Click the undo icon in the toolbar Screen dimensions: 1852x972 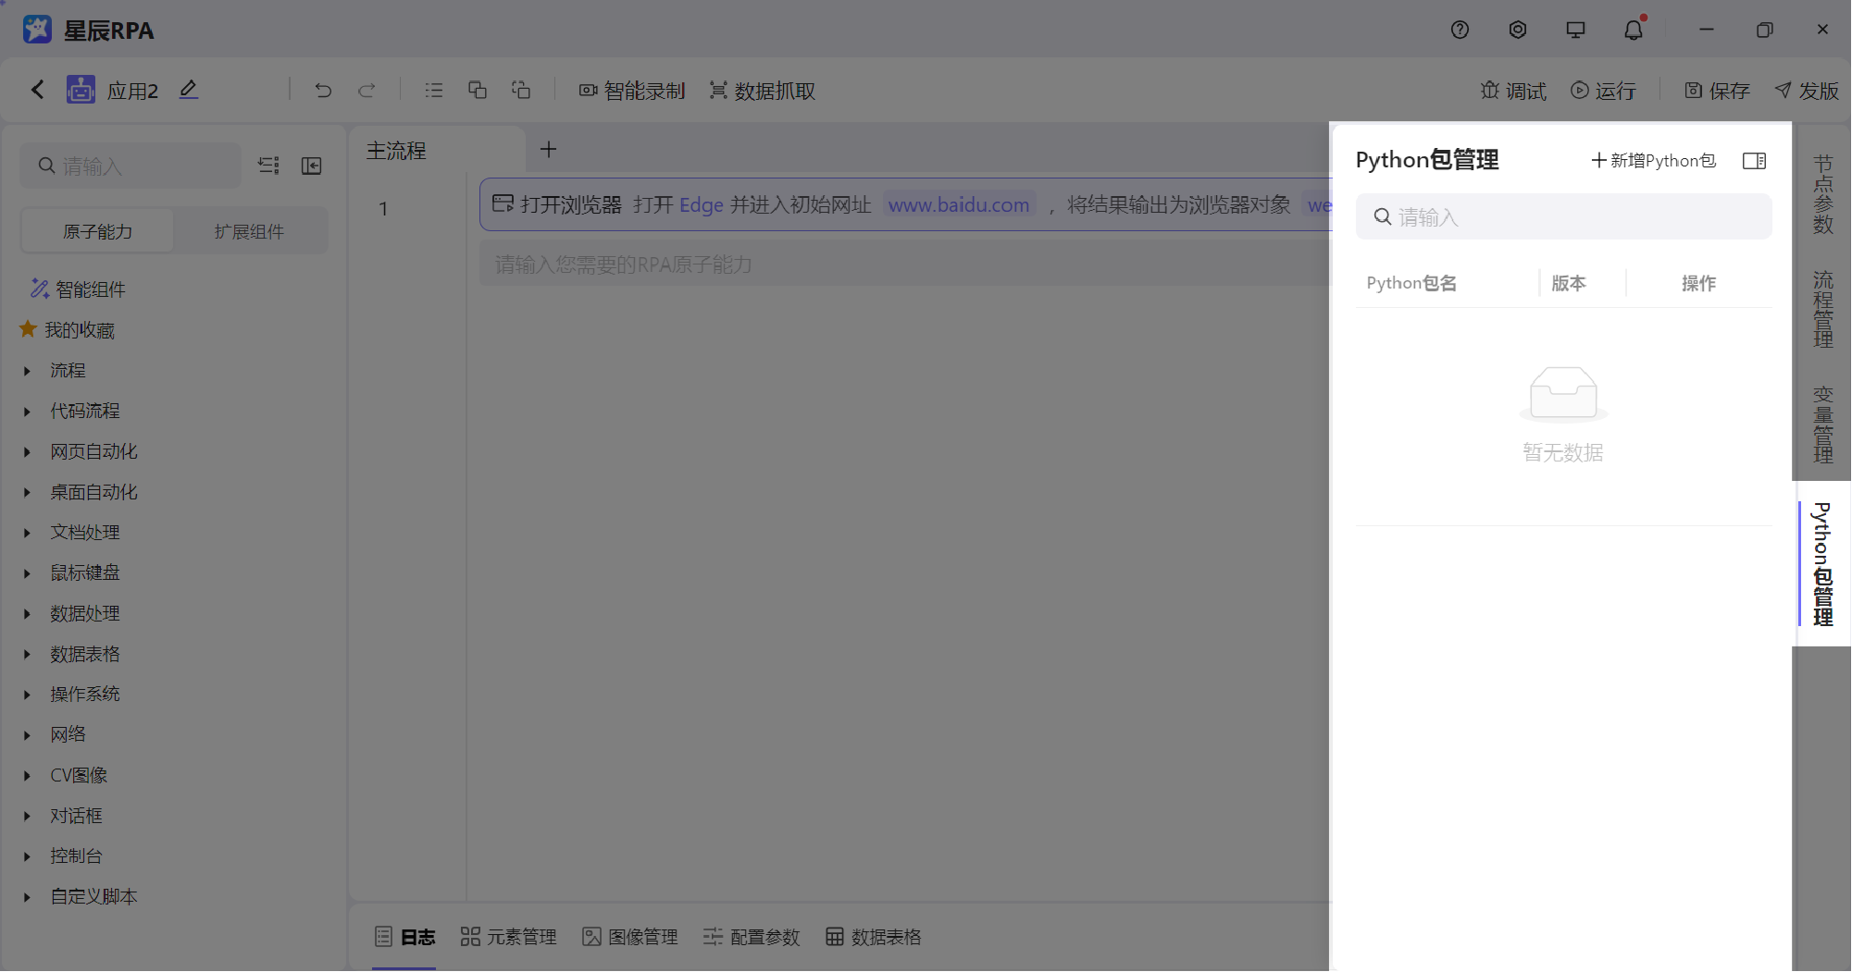pos(323,90)
